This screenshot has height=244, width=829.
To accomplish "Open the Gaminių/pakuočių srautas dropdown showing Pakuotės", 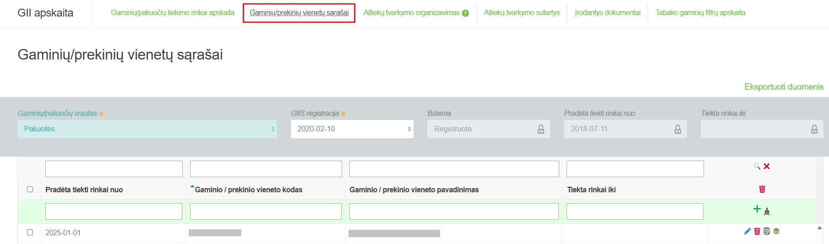I will coord(147,129).
